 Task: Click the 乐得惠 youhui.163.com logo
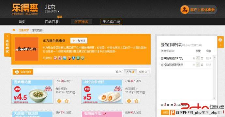click(25, 9)
